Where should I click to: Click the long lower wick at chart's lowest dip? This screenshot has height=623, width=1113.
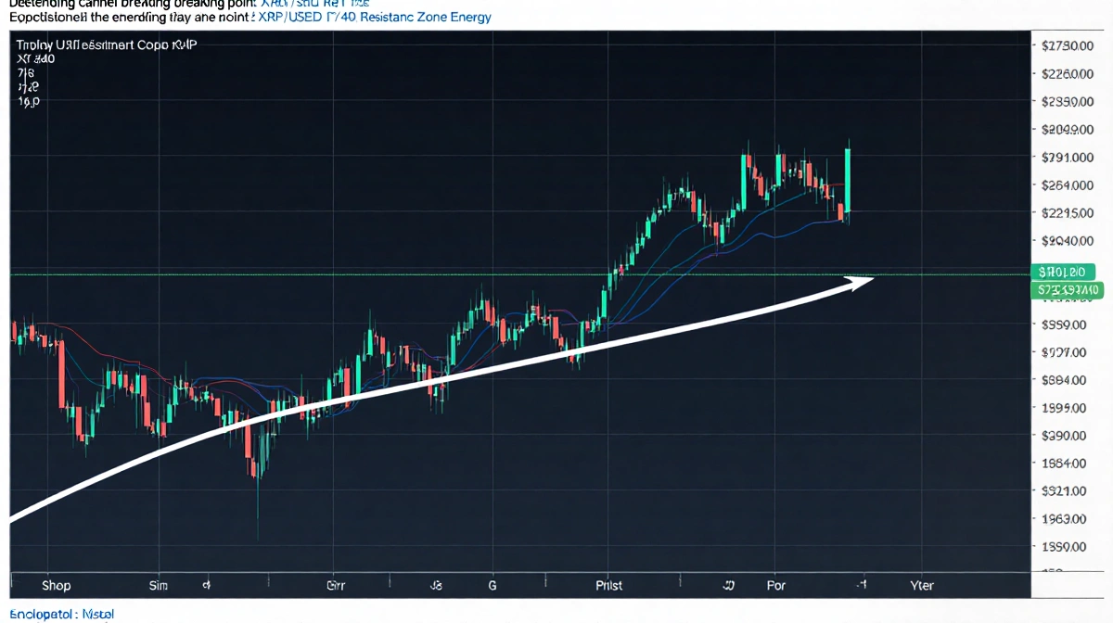[x=258, y=510]
